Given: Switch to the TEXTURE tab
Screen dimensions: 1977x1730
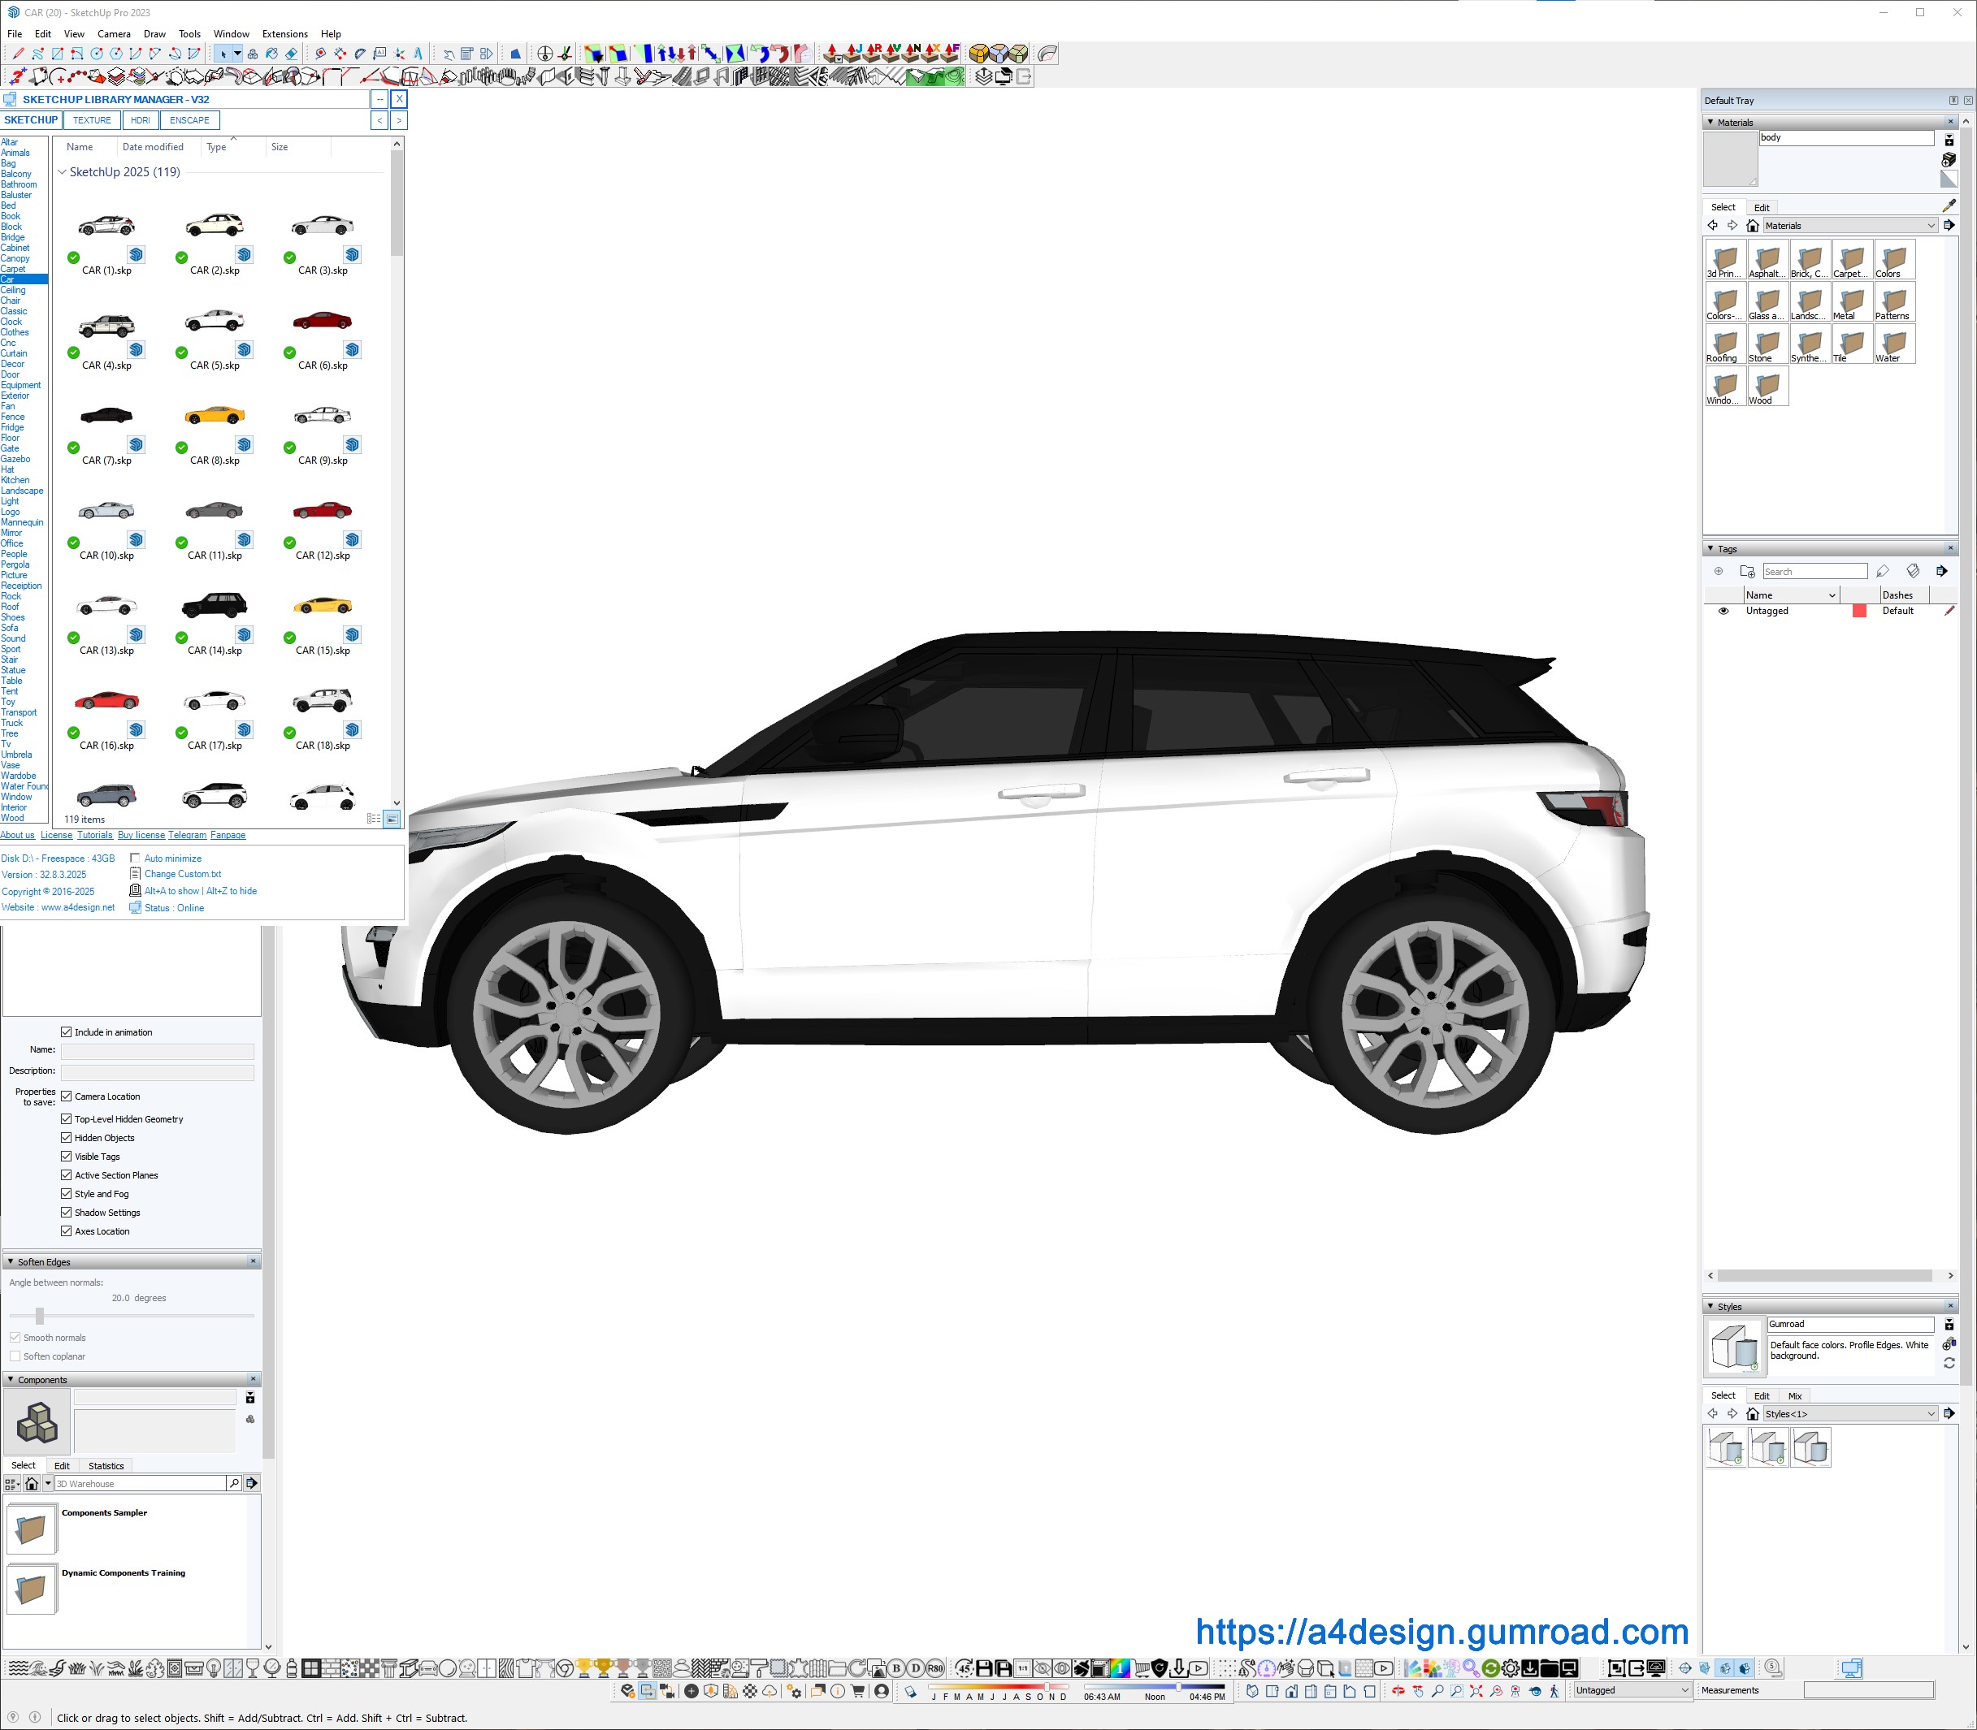Looking at the screenshot, I should click(x=92, y=119).
